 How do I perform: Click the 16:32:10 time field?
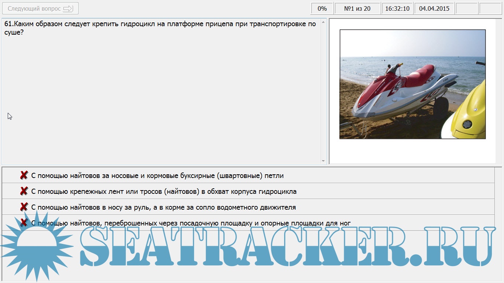coord(397,8)
